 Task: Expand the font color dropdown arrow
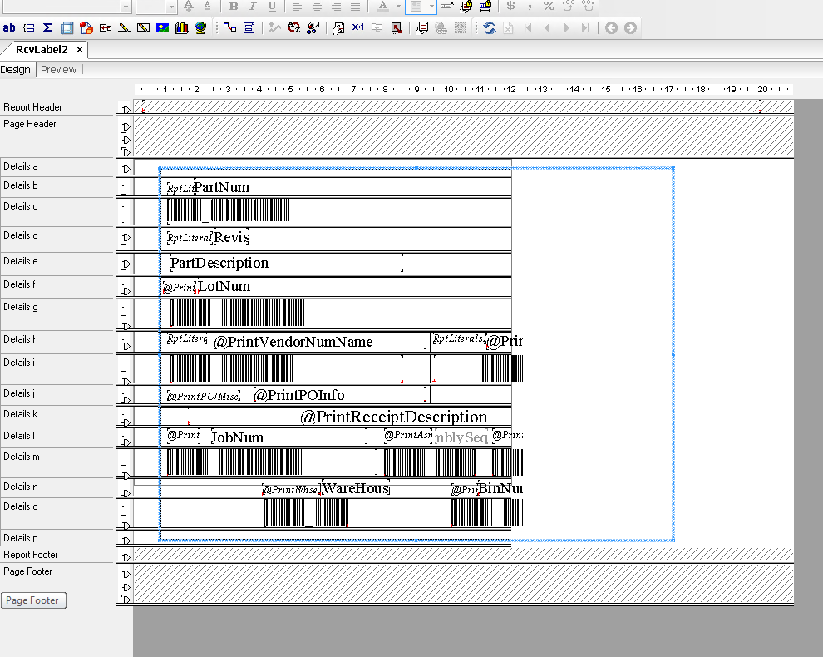398,7
